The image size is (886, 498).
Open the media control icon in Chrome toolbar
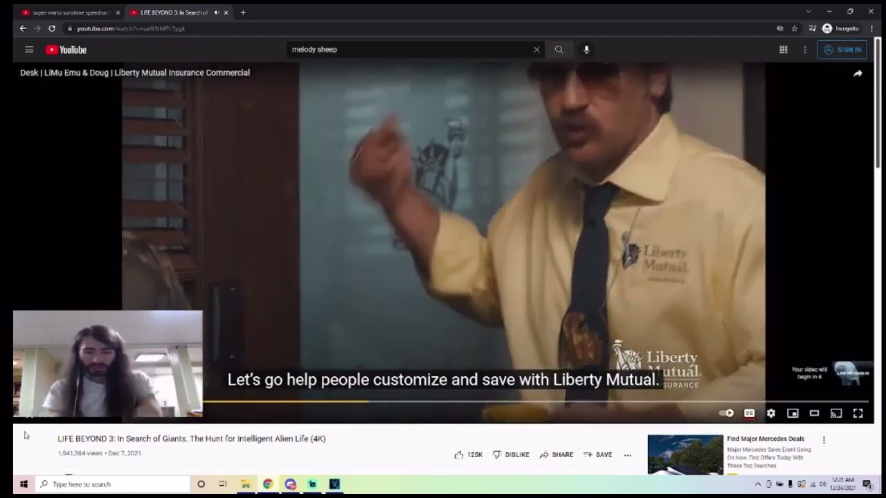pyautogui.click(x=813, y=28)
